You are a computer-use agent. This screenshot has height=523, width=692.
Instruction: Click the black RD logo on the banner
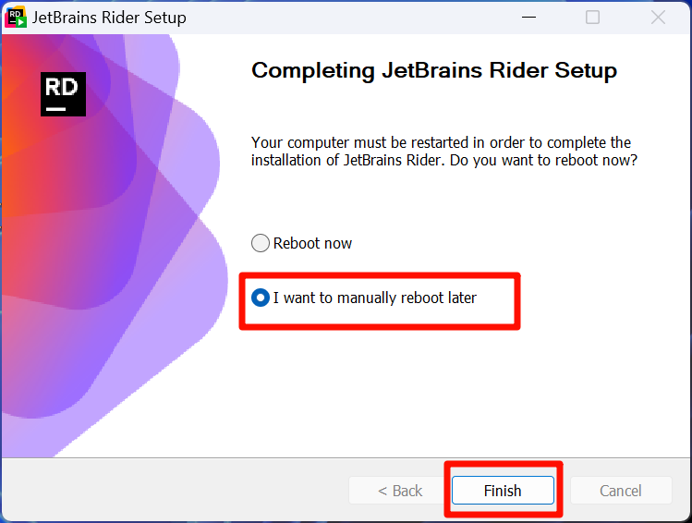click(x=63, y=94)
